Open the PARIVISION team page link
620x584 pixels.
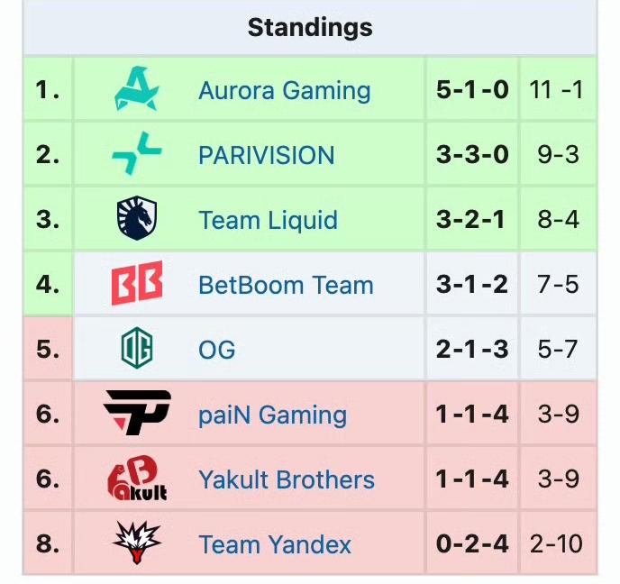click(266, 155)
